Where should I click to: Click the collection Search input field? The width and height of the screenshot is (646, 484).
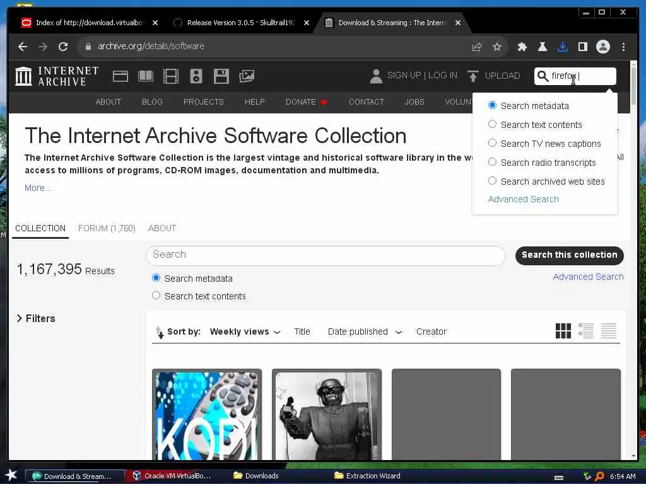click(326, 255)
